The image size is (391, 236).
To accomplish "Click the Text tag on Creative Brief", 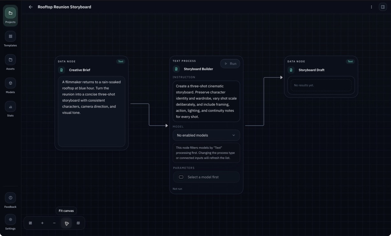I will pos(121,61).
